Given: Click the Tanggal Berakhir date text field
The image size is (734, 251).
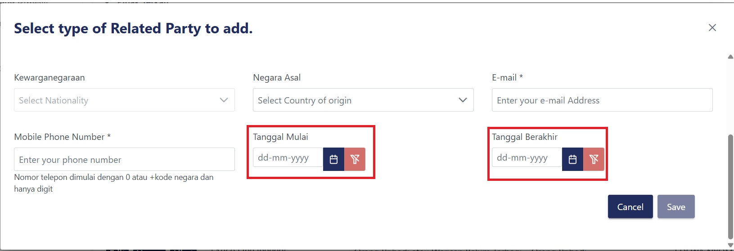Looking at the screenshot, I should (x=527, y=158).
